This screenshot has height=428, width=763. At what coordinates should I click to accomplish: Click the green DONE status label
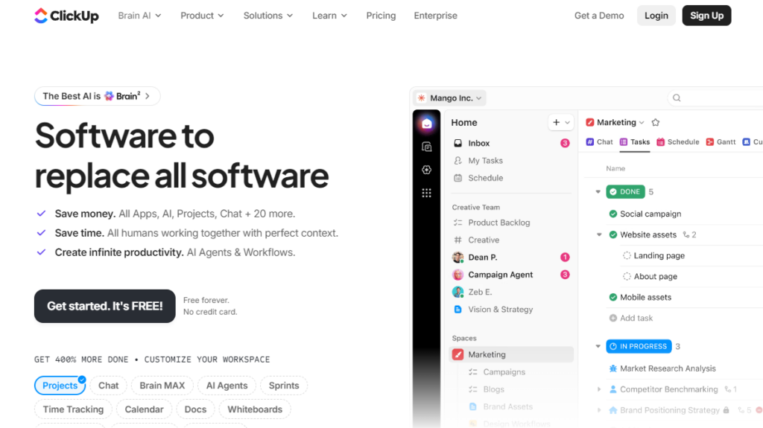coord(625,192)
